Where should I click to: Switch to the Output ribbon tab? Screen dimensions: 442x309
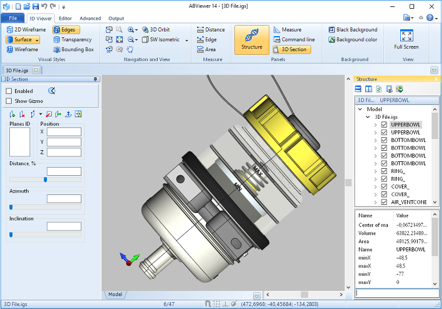(x=116, y=18)
